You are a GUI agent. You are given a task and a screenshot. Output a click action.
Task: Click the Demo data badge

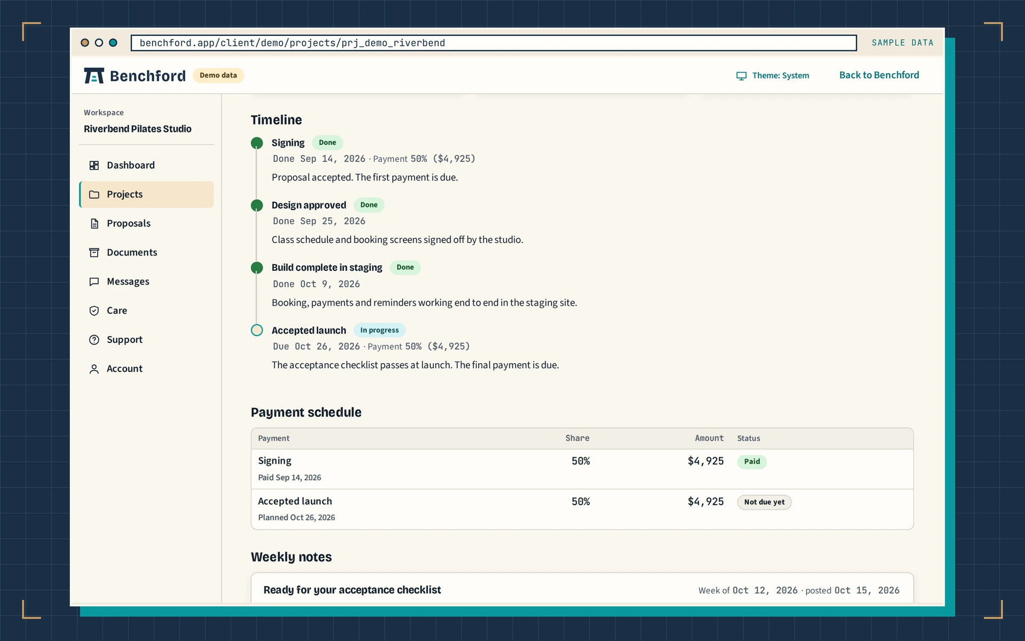pos(218,75)
